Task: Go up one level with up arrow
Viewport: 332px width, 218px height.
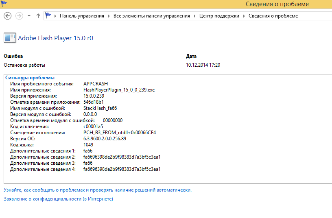Action: (38, 16)
